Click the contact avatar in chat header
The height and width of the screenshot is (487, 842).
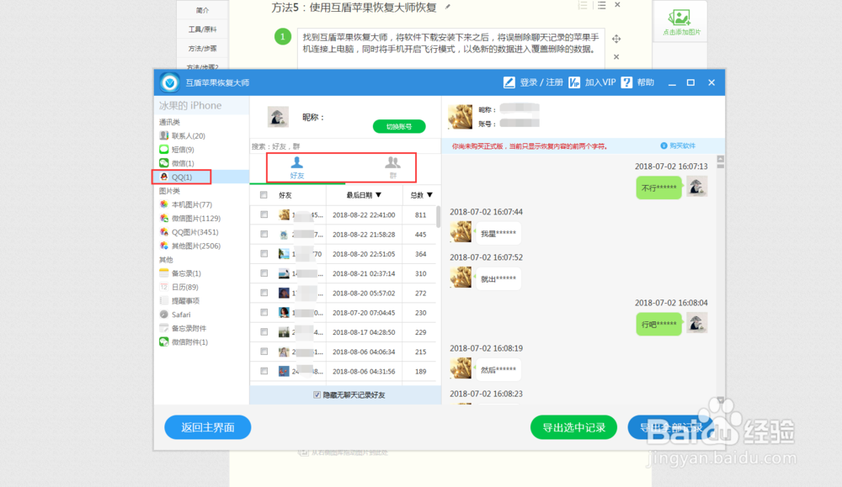click(x=461, y=117)
